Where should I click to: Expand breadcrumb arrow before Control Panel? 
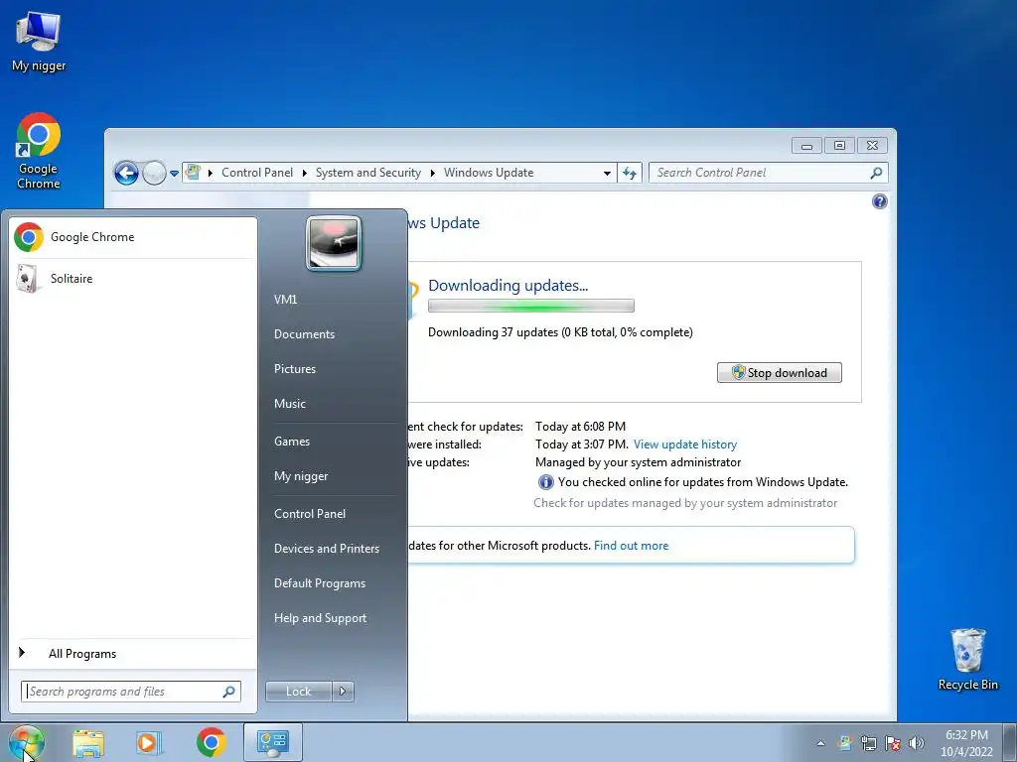tap(211, 173)
